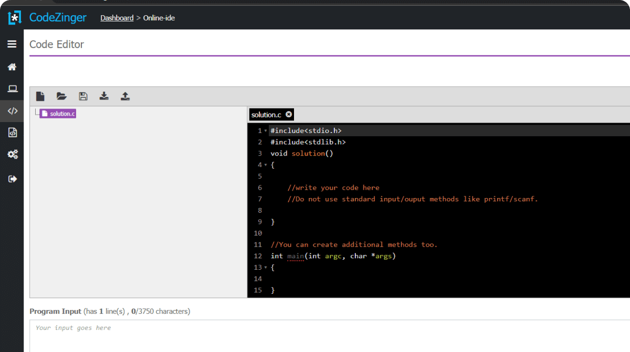Save the file with floppy disk icon
630x352 pixels.
pos(83,96)
